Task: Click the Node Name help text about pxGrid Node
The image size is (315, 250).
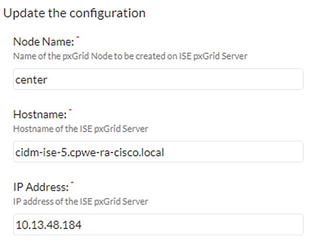Action: pos(130,56)
